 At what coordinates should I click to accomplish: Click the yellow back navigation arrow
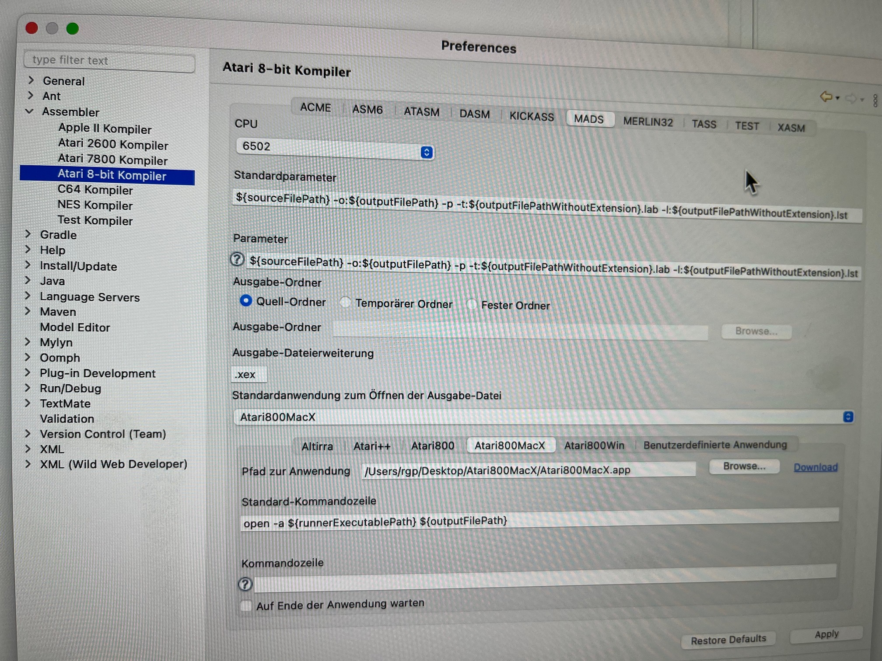pyautogui.click(x=826, y=96)
